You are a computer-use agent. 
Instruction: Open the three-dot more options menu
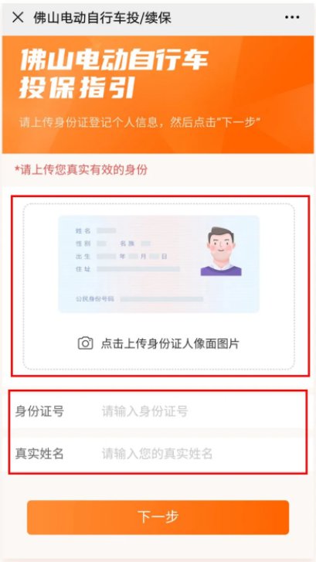pos(292,18)
